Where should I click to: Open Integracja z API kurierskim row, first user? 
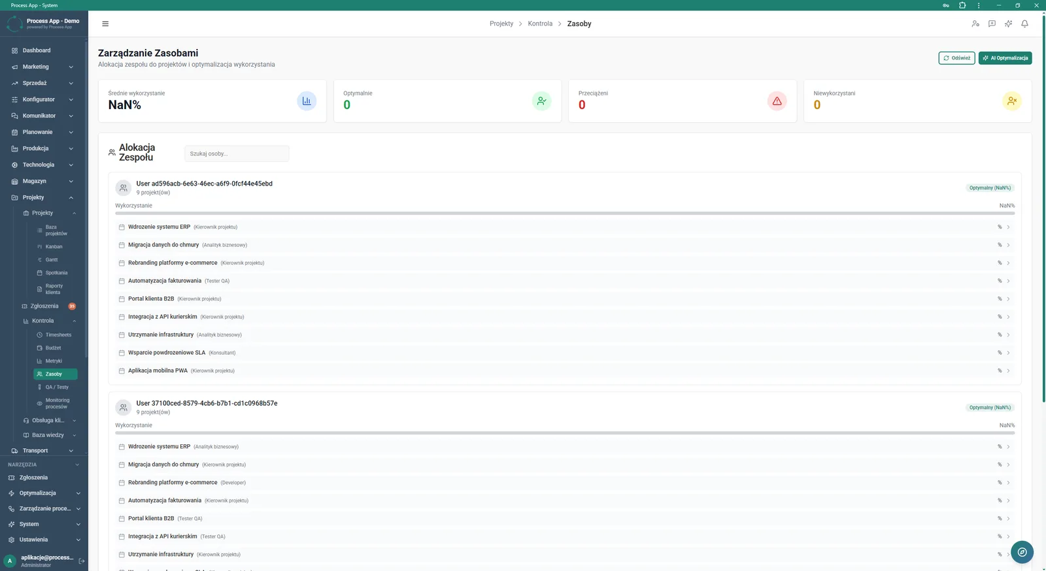565,317
